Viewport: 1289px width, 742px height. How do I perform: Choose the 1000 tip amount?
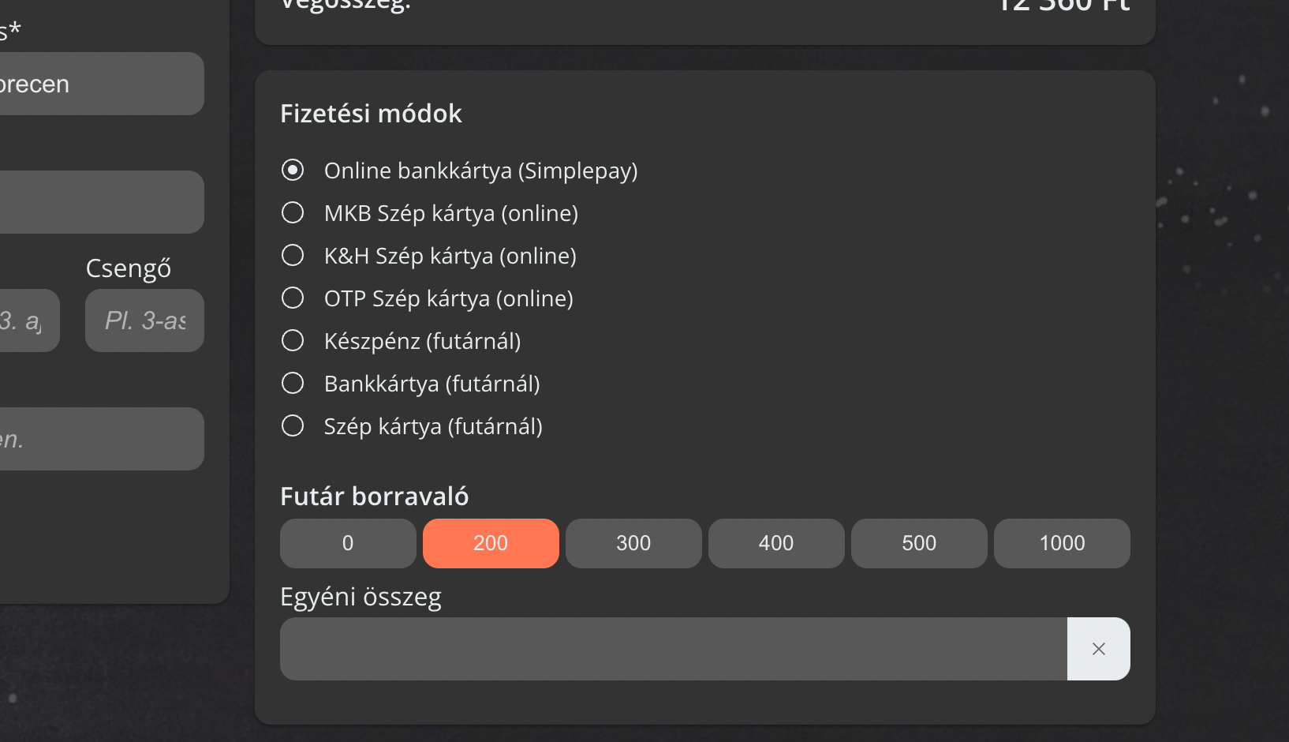pyautogui.click(x=1062, y=543)
